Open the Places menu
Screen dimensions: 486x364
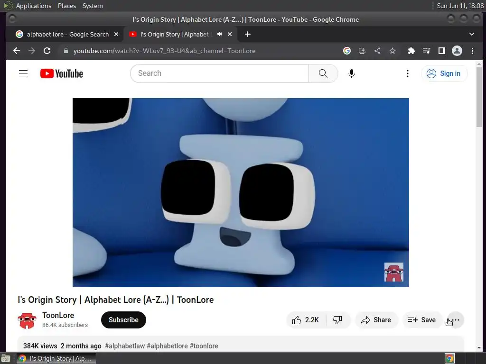(67, 6)
